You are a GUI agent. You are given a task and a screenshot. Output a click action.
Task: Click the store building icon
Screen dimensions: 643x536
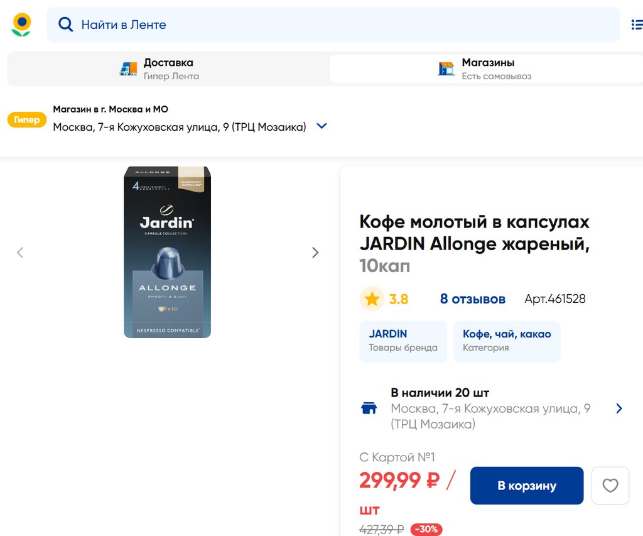tap(446, 68)
